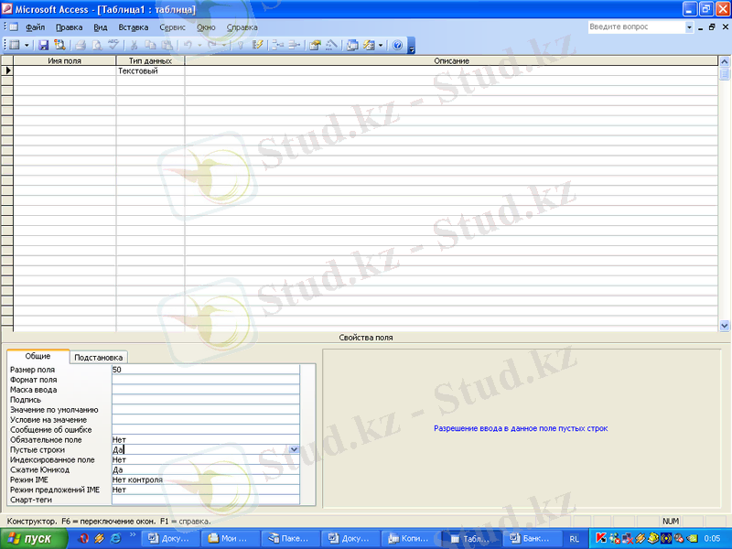Click the Текстовый data type cell
The image size is (732, 549).
[150, 71]
